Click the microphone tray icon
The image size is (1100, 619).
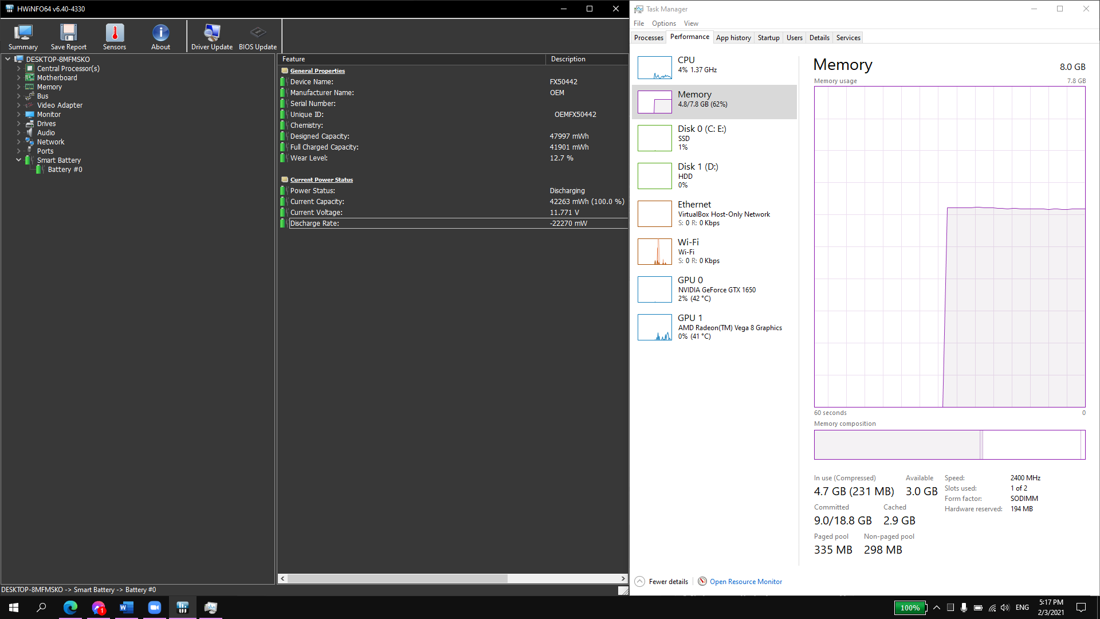[964, 608]
